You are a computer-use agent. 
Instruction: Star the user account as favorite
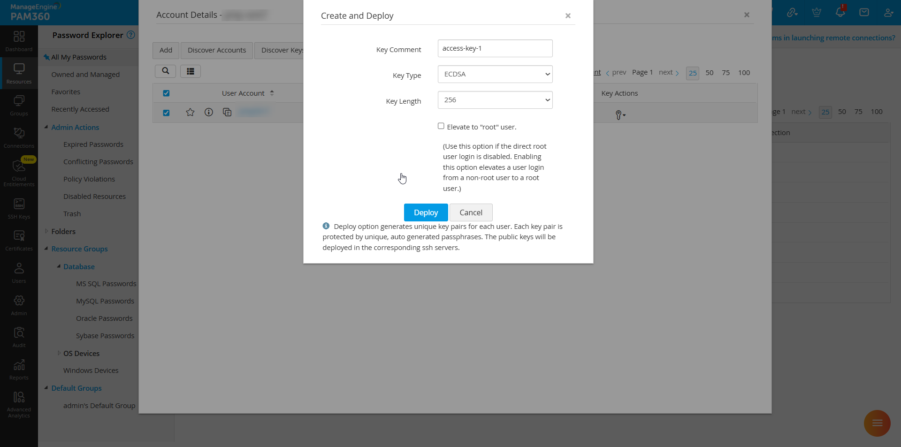[x=190, y=112]
